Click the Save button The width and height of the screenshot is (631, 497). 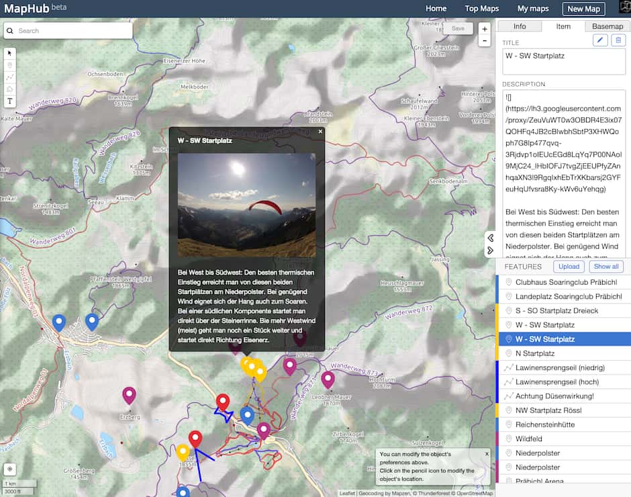pyautogui.click(x=458, y=28)
